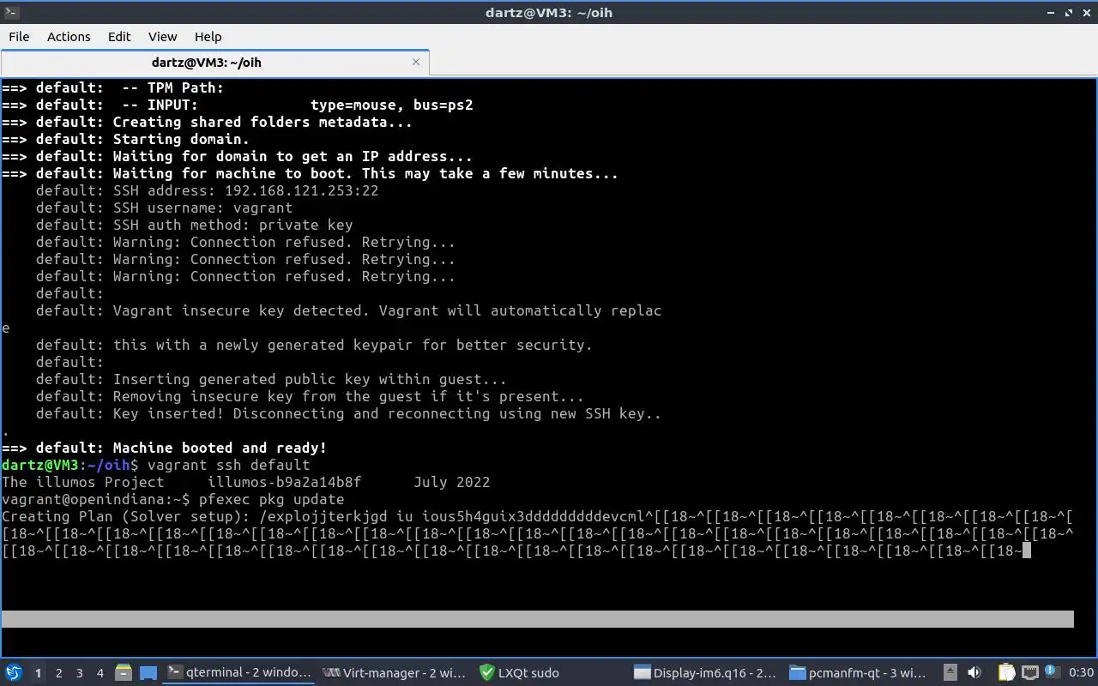Click 'Inserting generated public key within guest...' line
The height and width of the screenshot is (686, 1098).
coord(271,379)
